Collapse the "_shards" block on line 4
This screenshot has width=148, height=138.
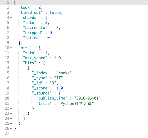pos(11,18)
